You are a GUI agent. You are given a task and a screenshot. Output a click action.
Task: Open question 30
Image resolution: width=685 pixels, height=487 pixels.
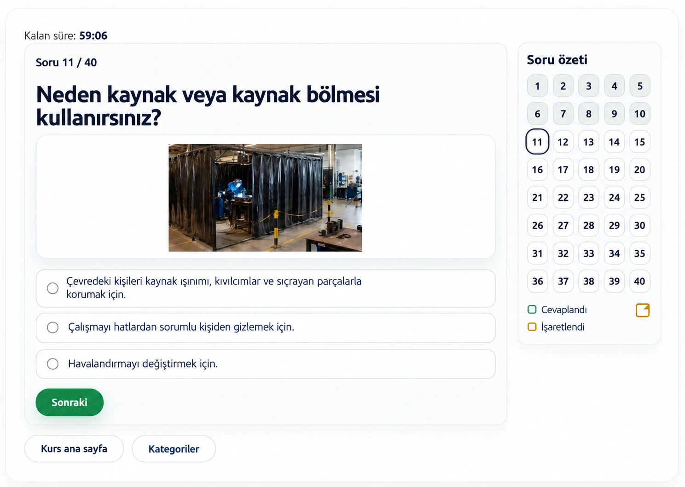pyautogui.click(x=640, y=225)
